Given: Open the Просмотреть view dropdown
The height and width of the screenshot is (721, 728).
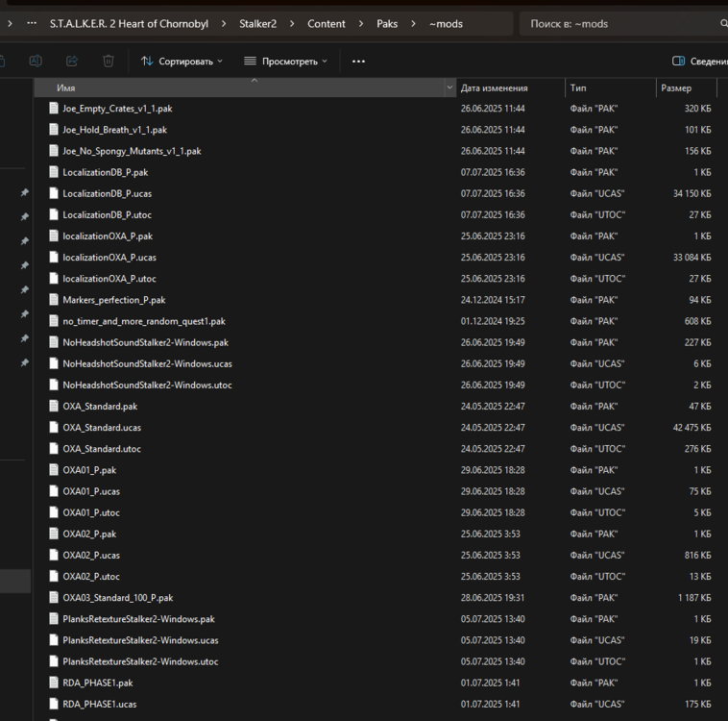Looking at the screenshot, I should [x=284, y=61].
